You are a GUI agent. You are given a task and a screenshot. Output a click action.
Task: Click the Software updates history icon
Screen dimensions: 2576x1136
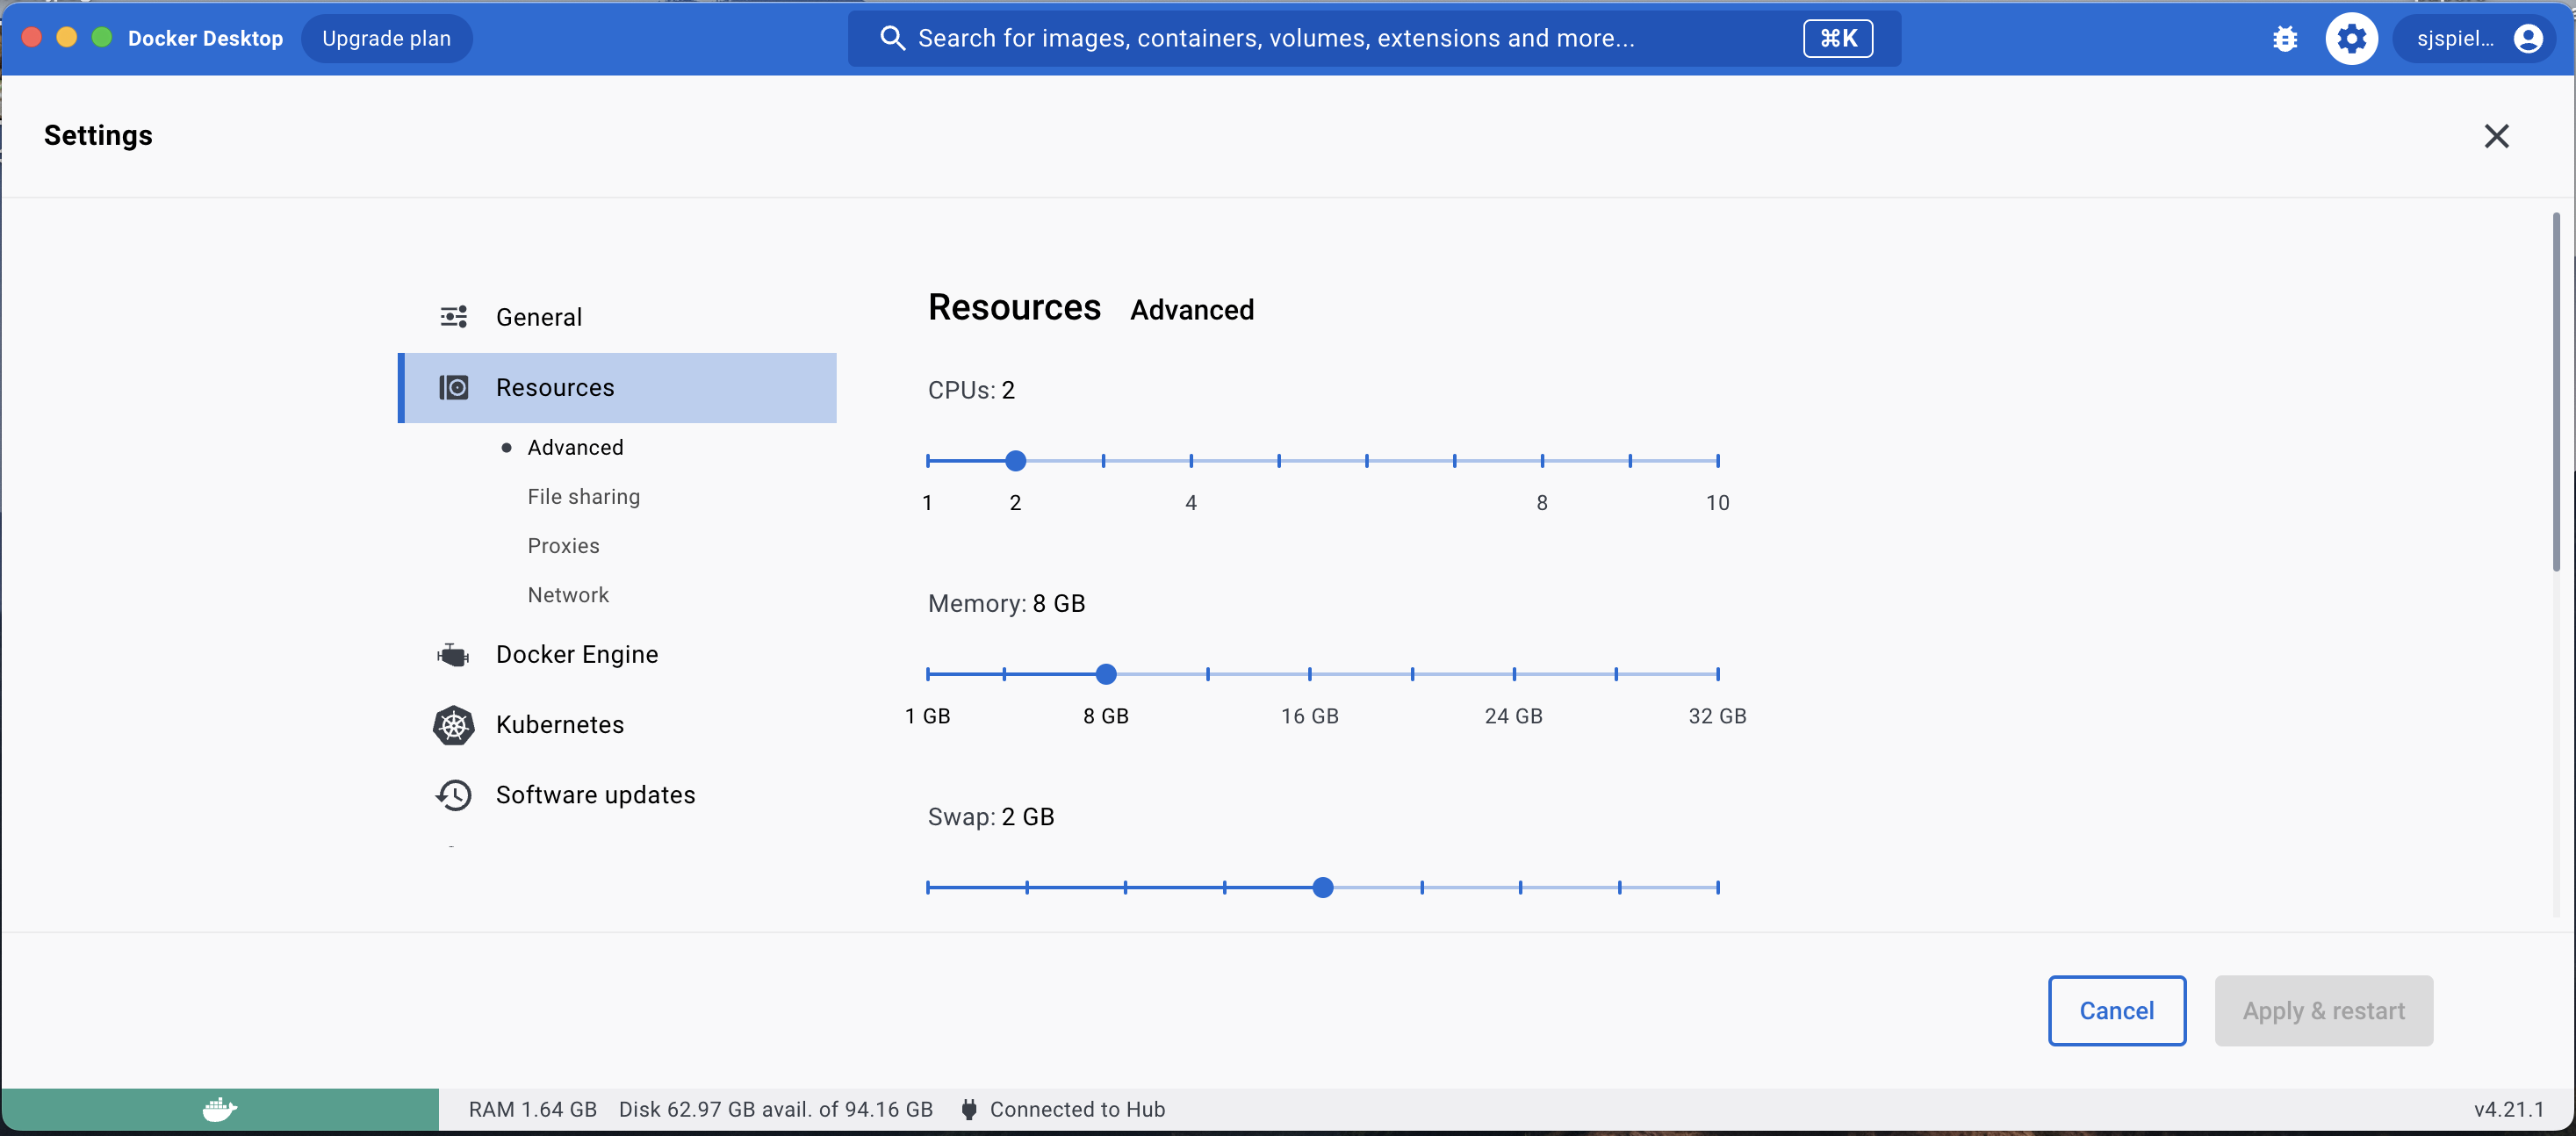click(x=453, y=794)
